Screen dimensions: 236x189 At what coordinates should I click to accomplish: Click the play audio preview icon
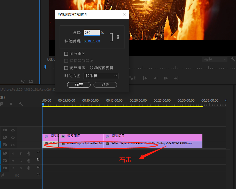(23, 81)
